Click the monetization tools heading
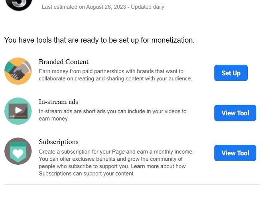262x199 pixels. coord(99,40)
